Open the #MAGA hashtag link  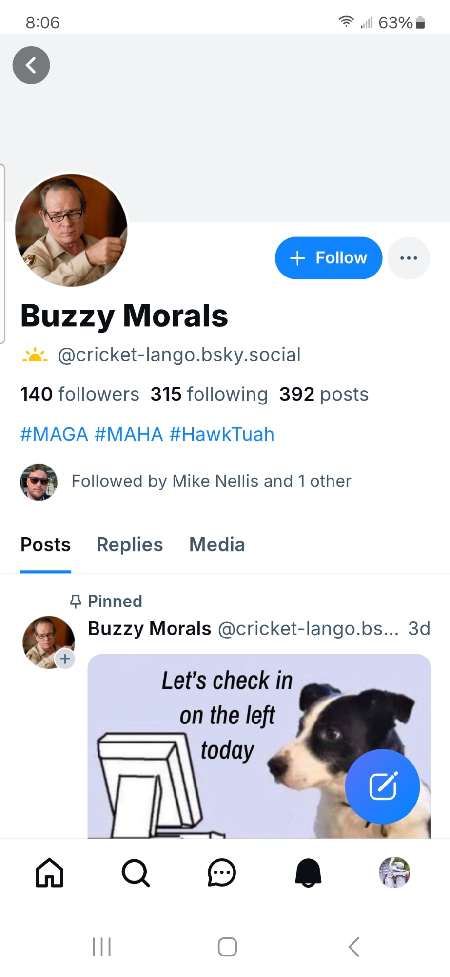tap(54, 434)
